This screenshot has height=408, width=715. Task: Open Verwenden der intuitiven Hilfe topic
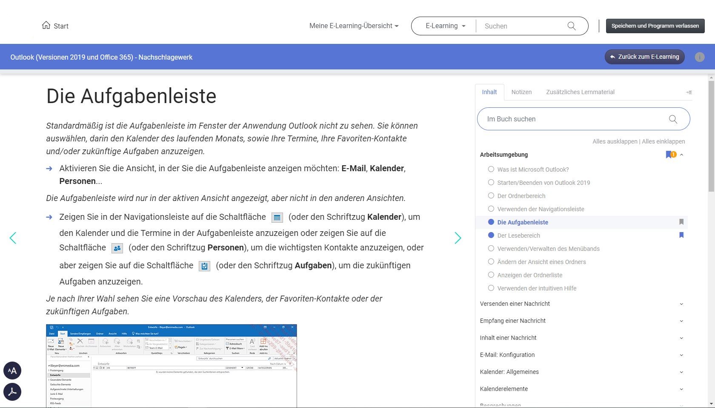coord(537,288)
